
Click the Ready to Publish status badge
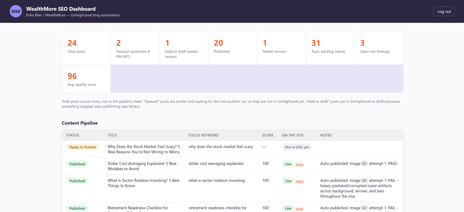(x=83, y=147)
